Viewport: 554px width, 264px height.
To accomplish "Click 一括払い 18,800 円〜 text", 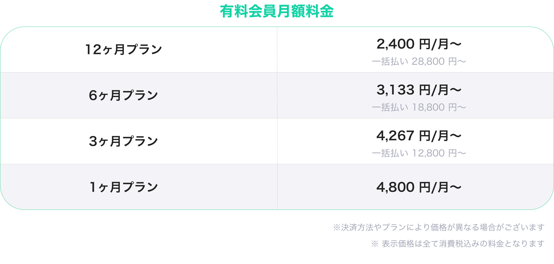I will tap(419, 107).
